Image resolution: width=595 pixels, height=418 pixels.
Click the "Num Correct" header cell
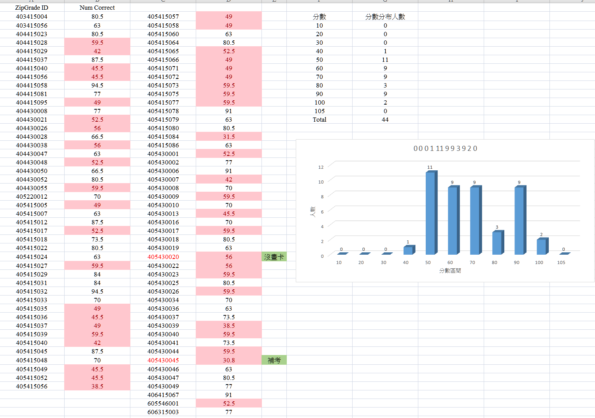tap(97, 8)
